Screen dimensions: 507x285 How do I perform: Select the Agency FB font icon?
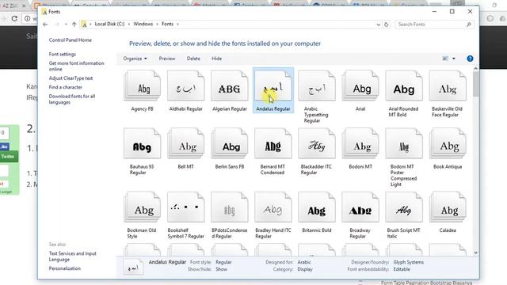coord(142,85)
